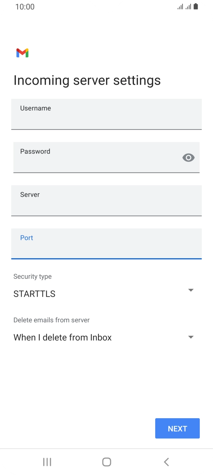
Task: Tap the Incoming server settings heading
Action: 87,80
